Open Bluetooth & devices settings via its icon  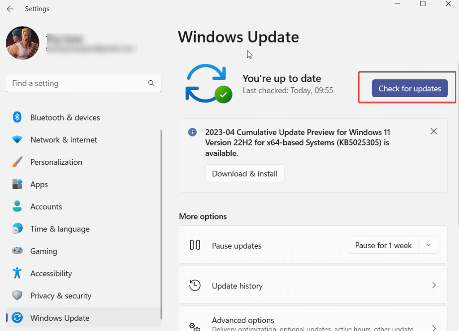[x=17, y=117]
